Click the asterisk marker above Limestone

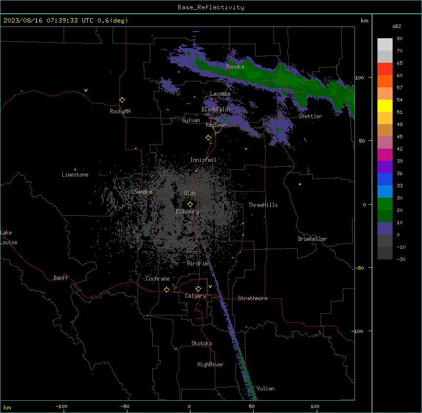pyautogui.click(x=75, y=170)
